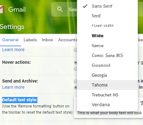Click the Gmail logo icon
This screenshot has height=125, width=143.
[x=2, y=9]
